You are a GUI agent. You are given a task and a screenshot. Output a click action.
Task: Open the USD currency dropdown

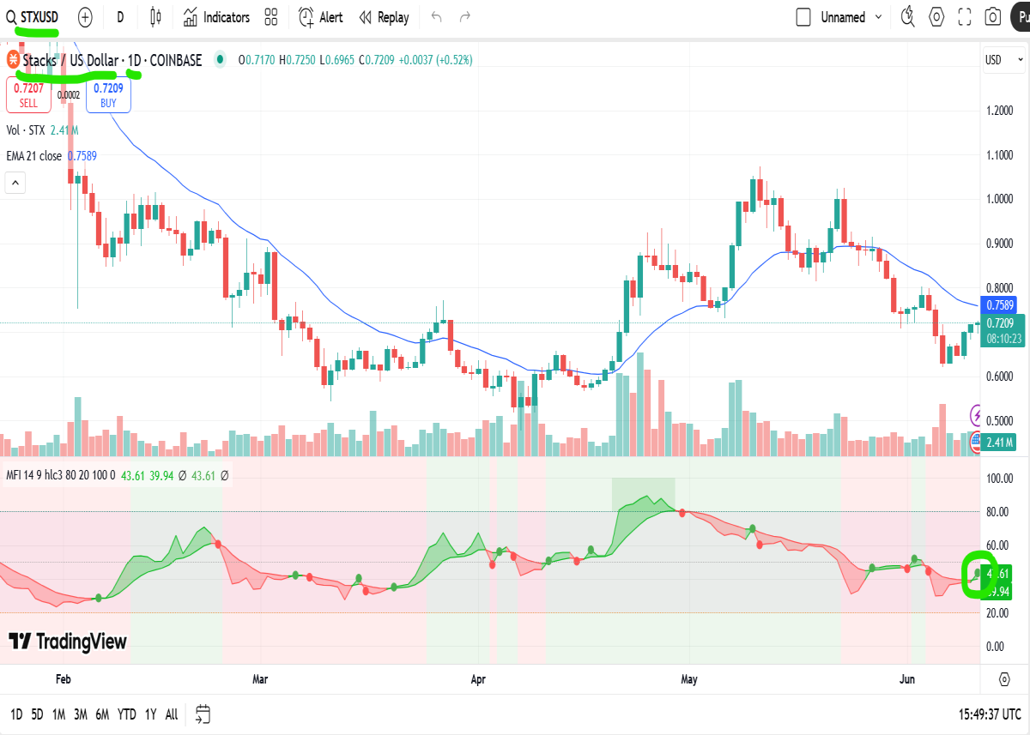[1001, 60]
